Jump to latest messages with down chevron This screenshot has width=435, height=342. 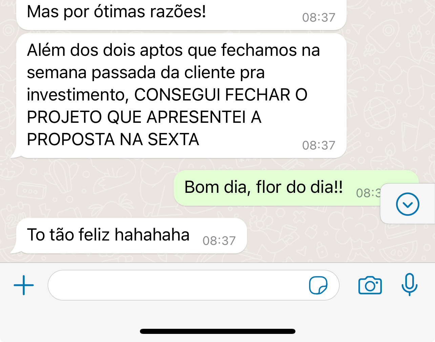coord(408,204)
